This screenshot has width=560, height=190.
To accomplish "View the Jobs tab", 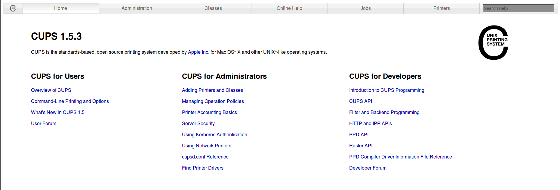I will coord(365,8).
